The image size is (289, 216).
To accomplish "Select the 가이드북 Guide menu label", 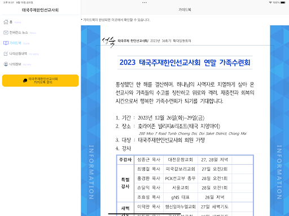I will click(16, 43).
